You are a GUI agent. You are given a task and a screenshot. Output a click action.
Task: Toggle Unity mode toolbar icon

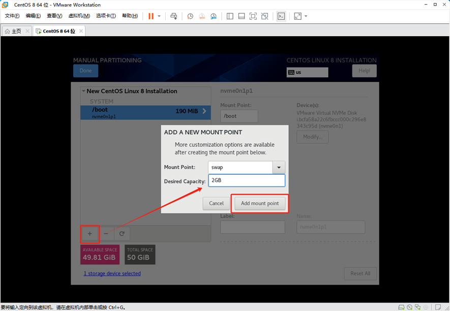click(264, 16)
